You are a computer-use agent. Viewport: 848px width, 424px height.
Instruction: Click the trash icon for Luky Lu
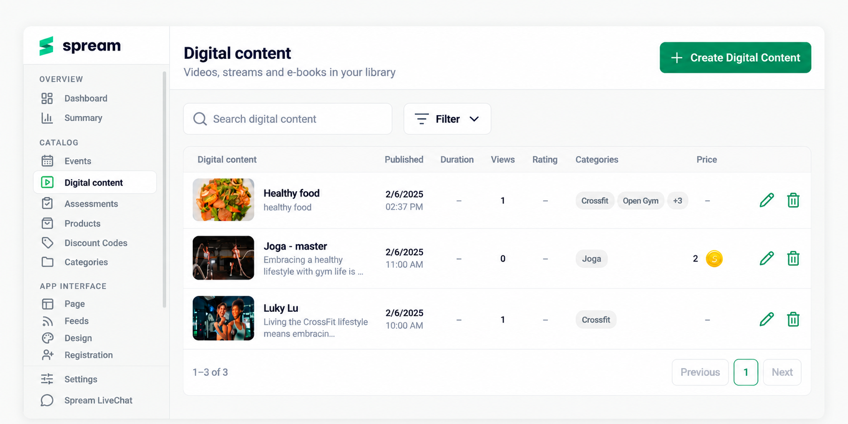click(793, 319)
